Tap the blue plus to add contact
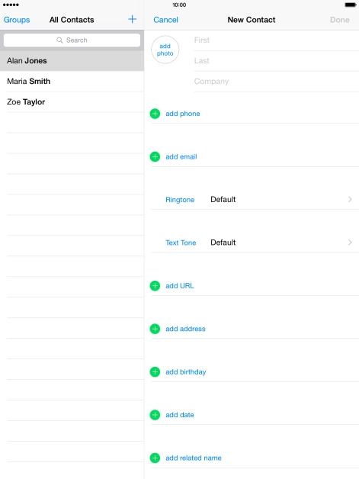Image resolution: width=359 pixels, height=479 pixels. pyautogui.click(x=132, y=19)
